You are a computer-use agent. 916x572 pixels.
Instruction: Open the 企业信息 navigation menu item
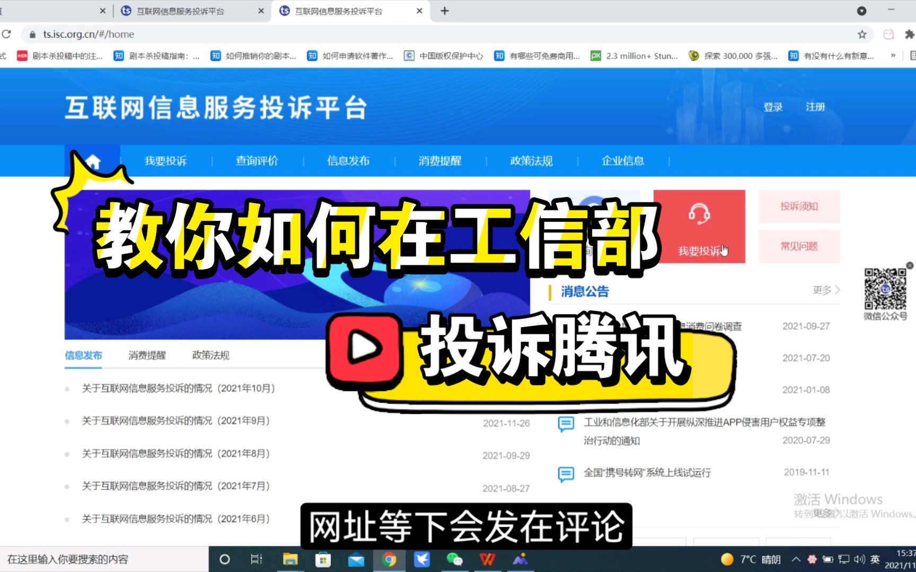click(x=623, y=161)
